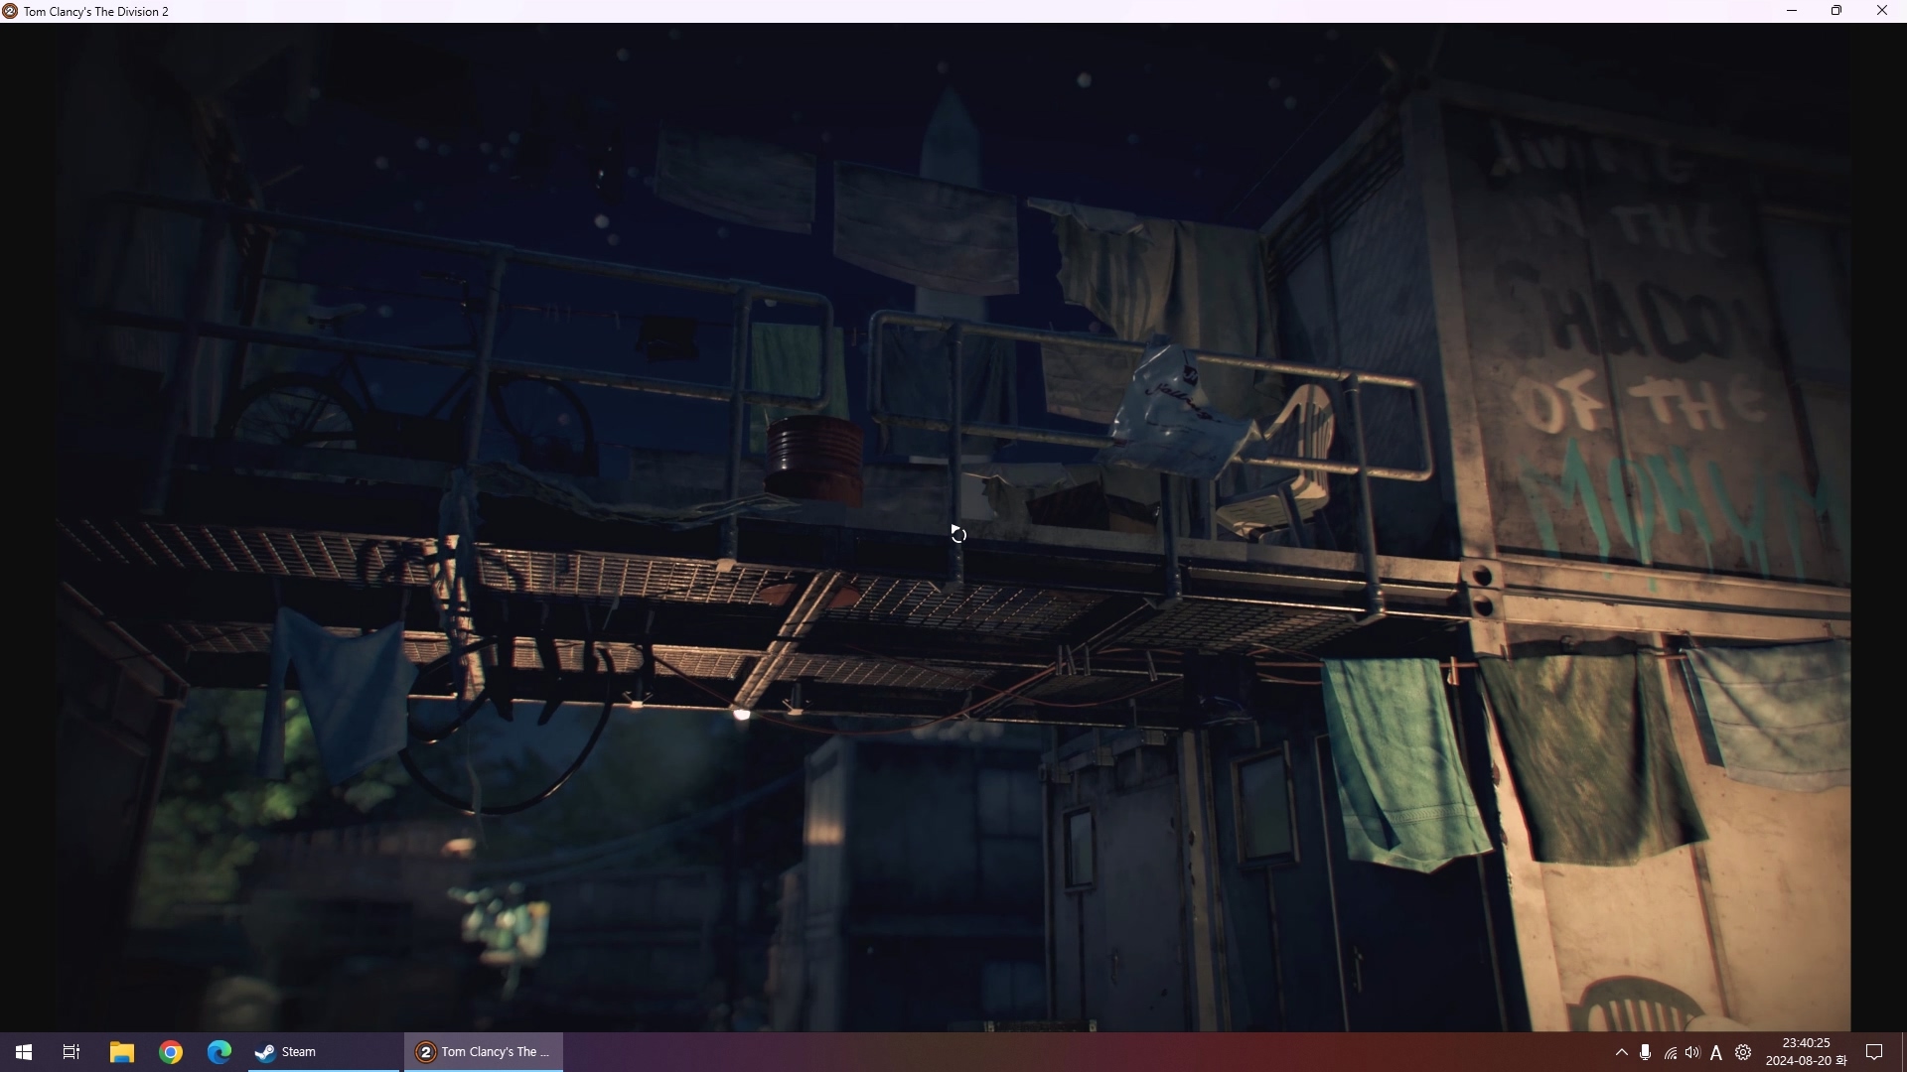Screen dimensions: 1907x1072
Task: Open the Windows Start menu
Action: pyautogui.click(x=24, y=1052)
